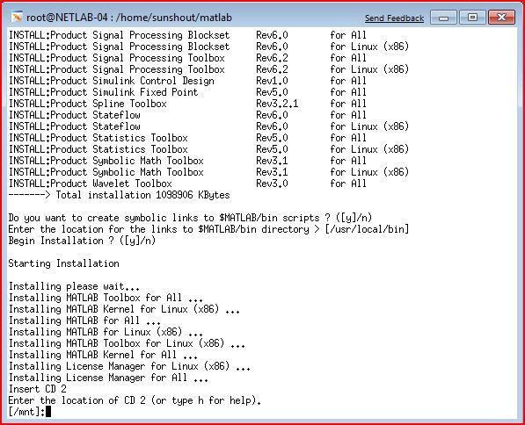Viewport: 525px width, 425px height.
Task: Click the 'Insert CD 2' line
Action: click(38, 389)
